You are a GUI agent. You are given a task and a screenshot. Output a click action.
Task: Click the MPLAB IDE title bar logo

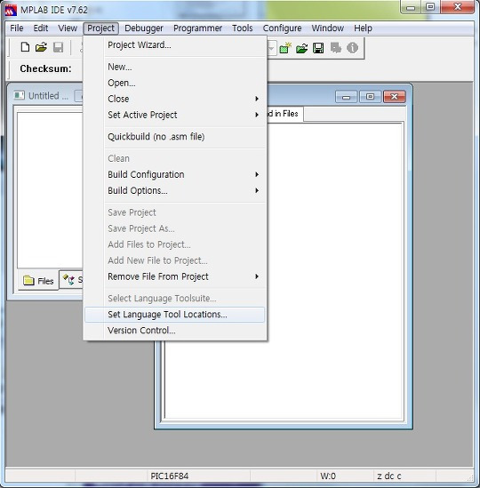[11, 10]
